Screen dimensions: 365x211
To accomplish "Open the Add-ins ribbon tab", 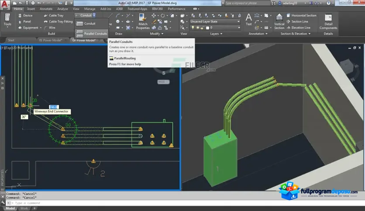I will pyautogui.click(x=106, y=9).
